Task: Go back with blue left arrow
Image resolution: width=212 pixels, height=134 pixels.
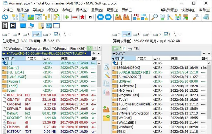Action: tap(100, 17)
